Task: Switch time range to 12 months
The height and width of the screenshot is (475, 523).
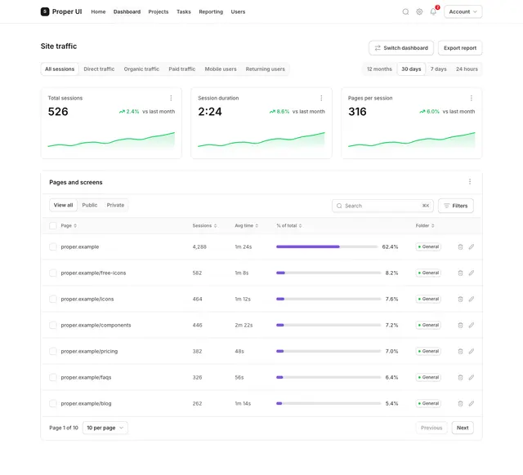Action: [379, 69]
